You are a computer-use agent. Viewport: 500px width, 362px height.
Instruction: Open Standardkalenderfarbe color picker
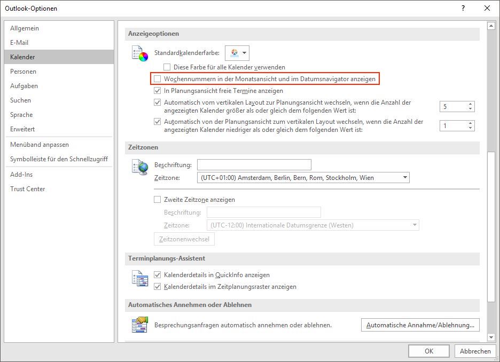pyautogui.click(x=237, y=53)
